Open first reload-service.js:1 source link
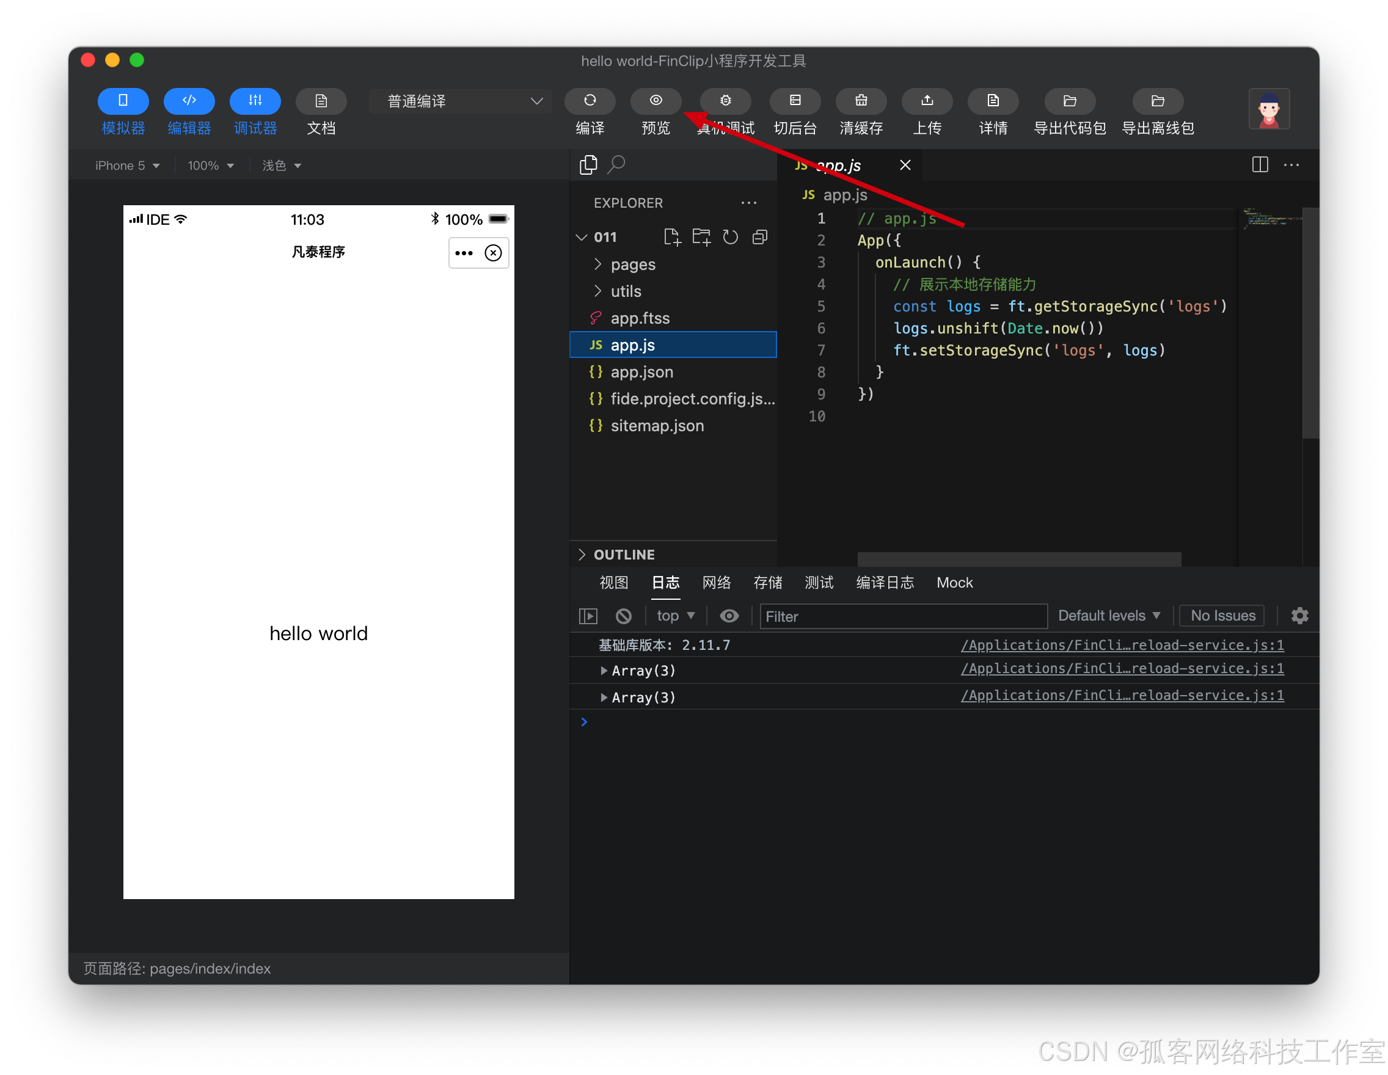The height and width of the screenshot is (1075, 1388). click(x=1122, y=645)
